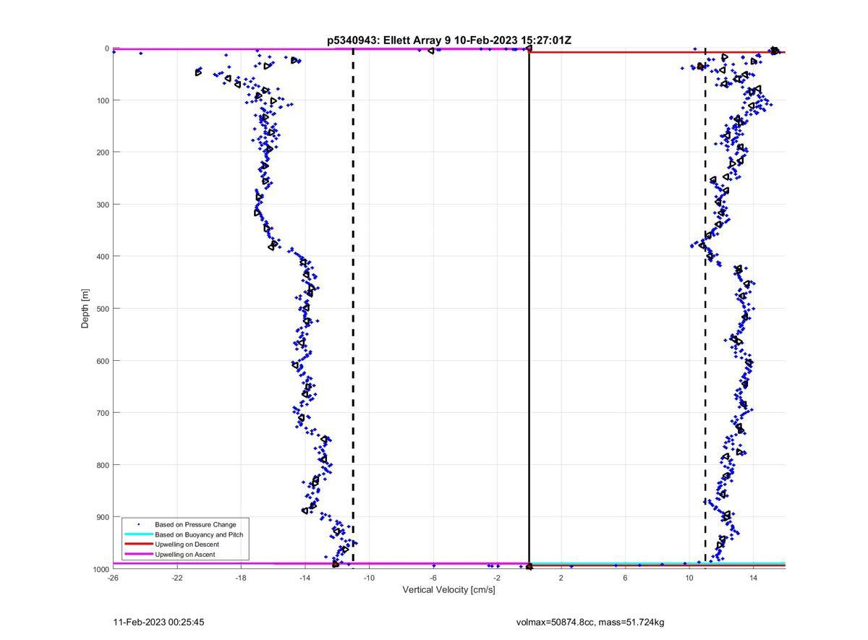The image size is (868, 640).
Task: Click the depth tick label '500'
Action: (103, 309)
